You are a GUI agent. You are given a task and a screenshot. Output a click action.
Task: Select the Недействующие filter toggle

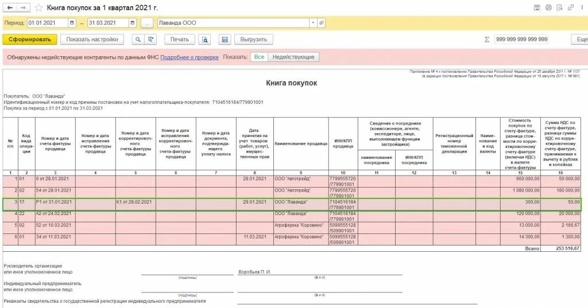tap(293, 57)
